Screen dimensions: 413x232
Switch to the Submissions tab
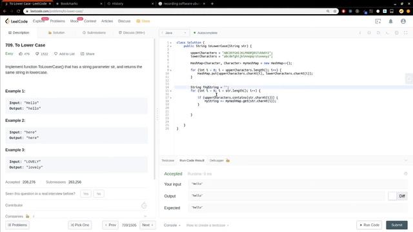point(94,33)
